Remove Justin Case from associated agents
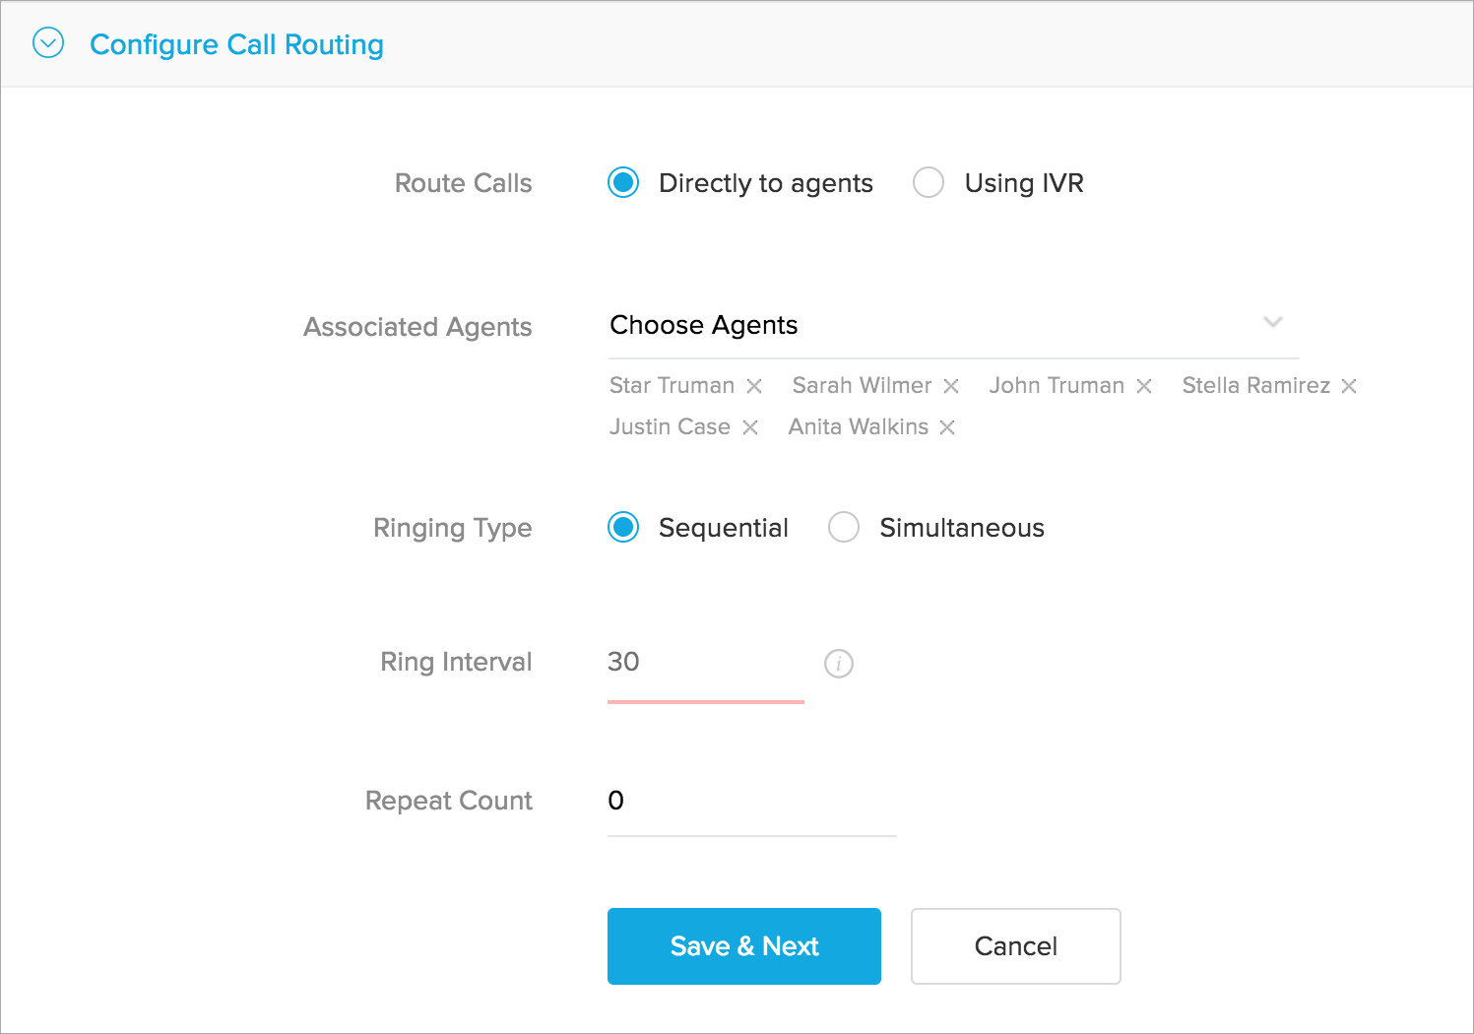This screenshot has width=1474, height=1034. pos(750,427)
